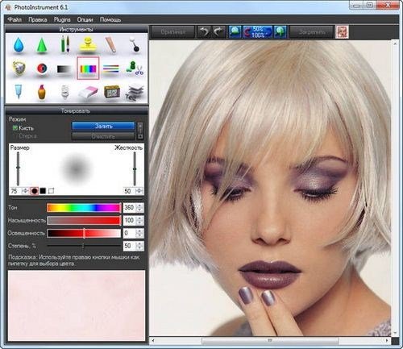Step the Насыщенность value 100 spinner

coord(139,221)
